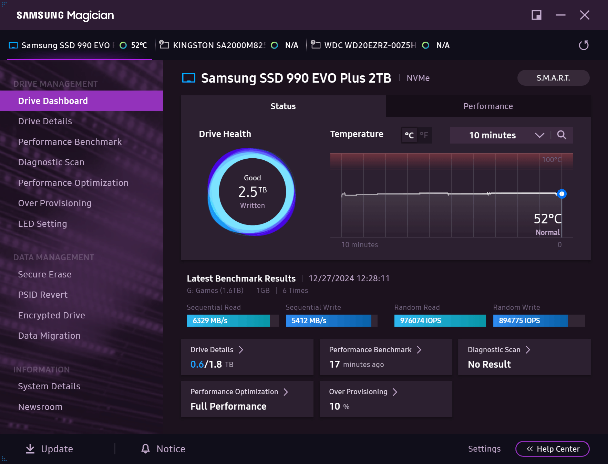This screenshot has height=464, width=608.
Task: Expand Over Provisioning card chevron
Action: 395,392
